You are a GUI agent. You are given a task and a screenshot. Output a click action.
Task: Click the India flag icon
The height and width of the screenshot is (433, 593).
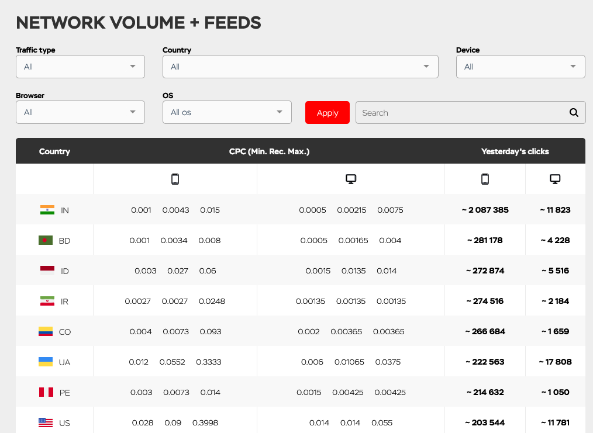(x=47, y=210)
